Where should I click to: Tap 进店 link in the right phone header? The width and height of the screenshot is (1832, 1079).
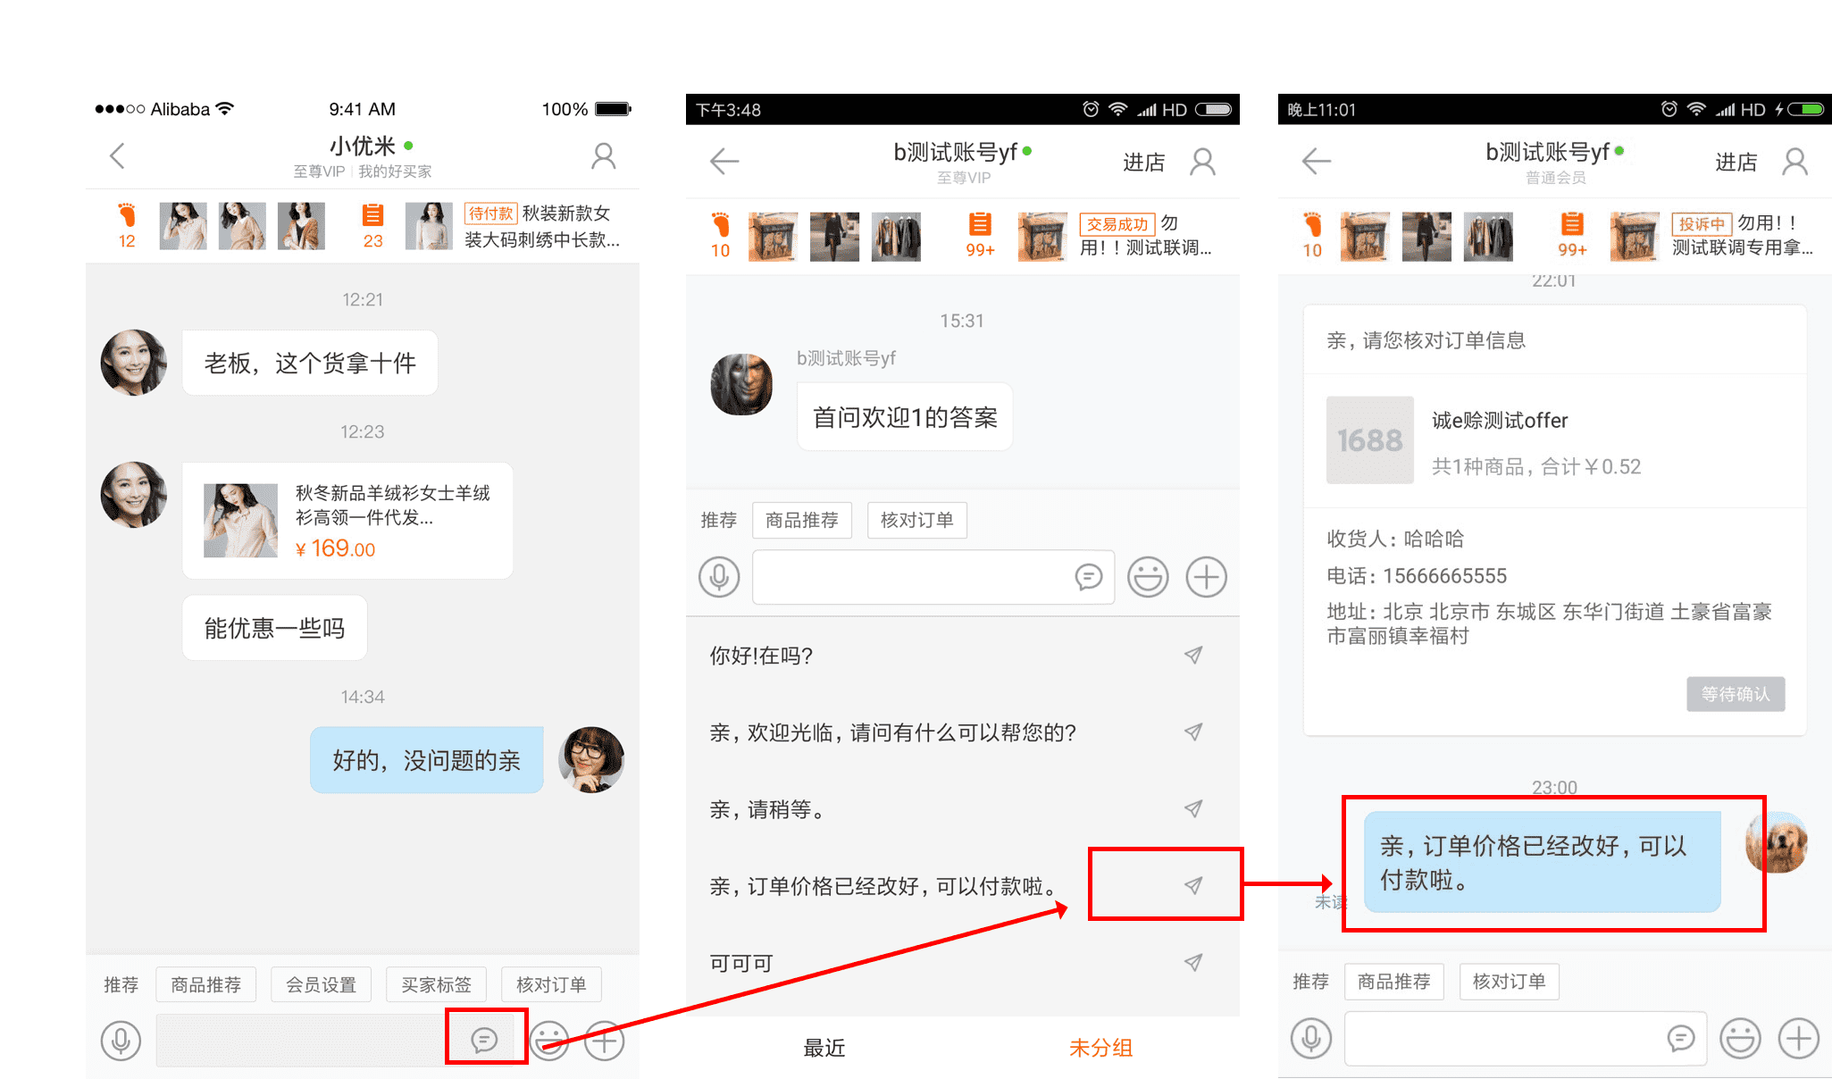(x=1736, y=162)
